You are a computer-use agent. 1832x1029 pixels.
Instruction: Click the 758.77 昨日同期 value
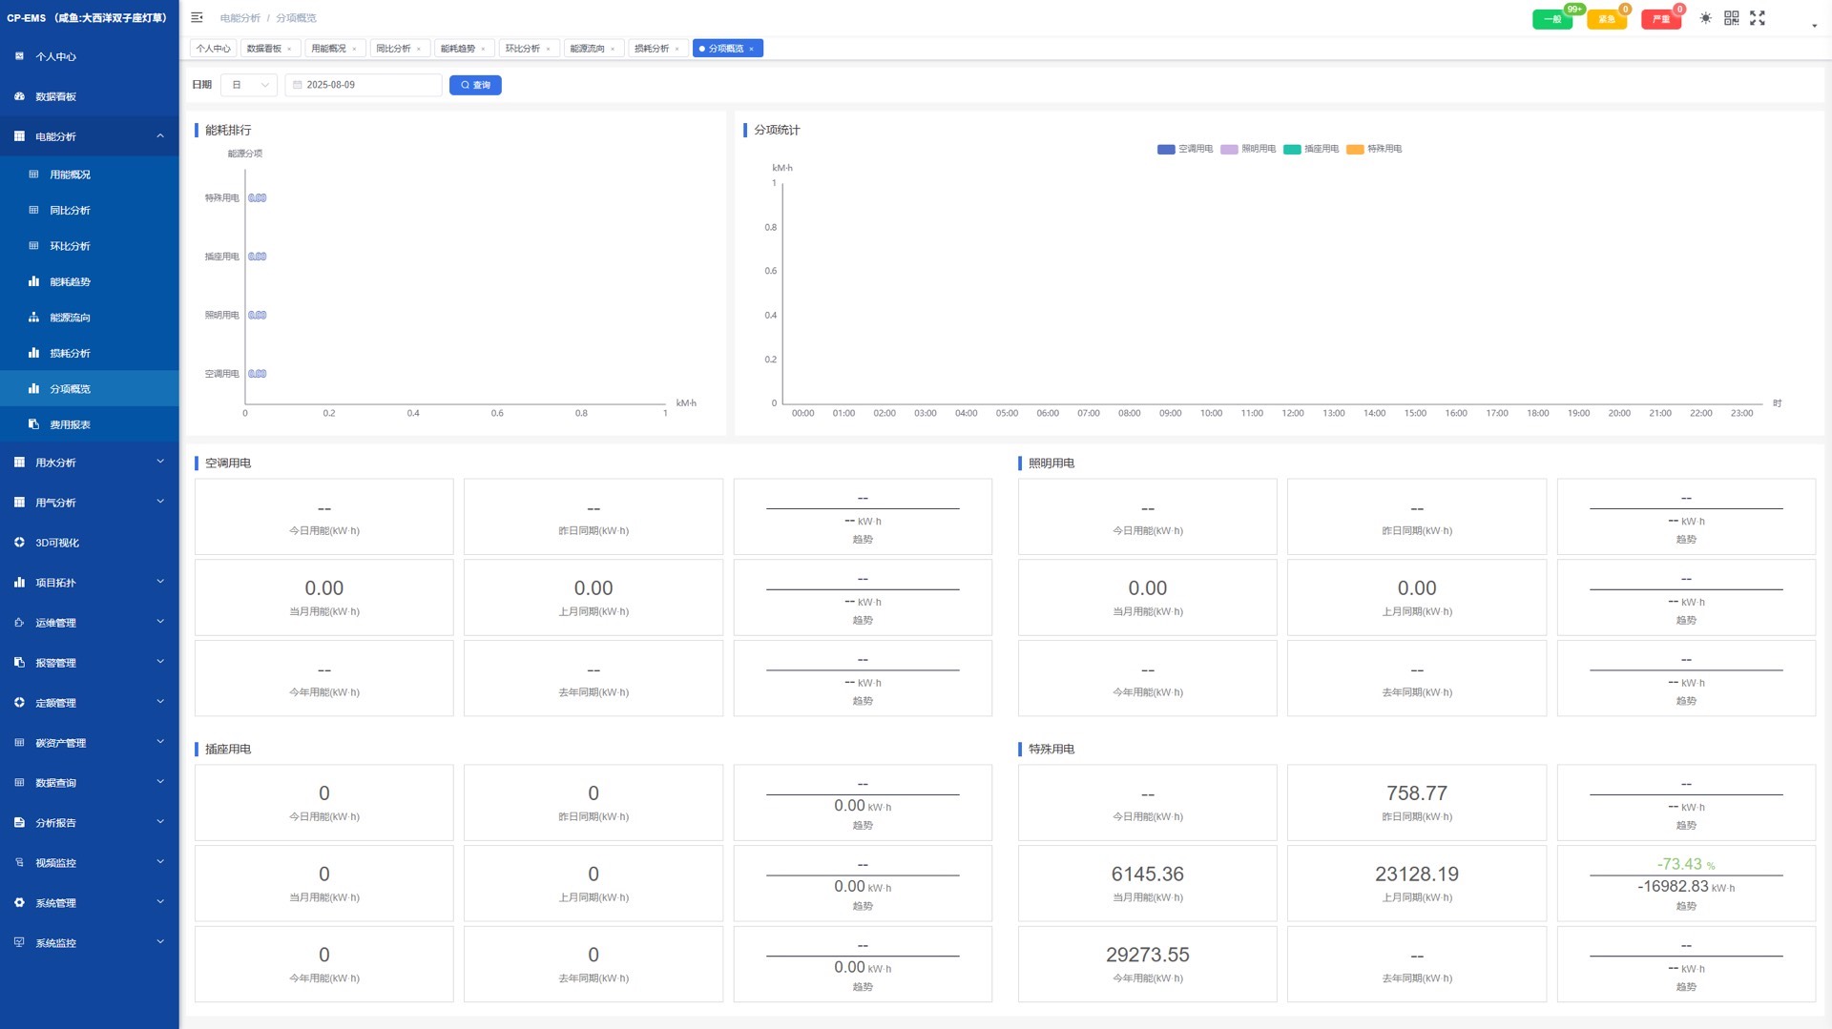1417,793
